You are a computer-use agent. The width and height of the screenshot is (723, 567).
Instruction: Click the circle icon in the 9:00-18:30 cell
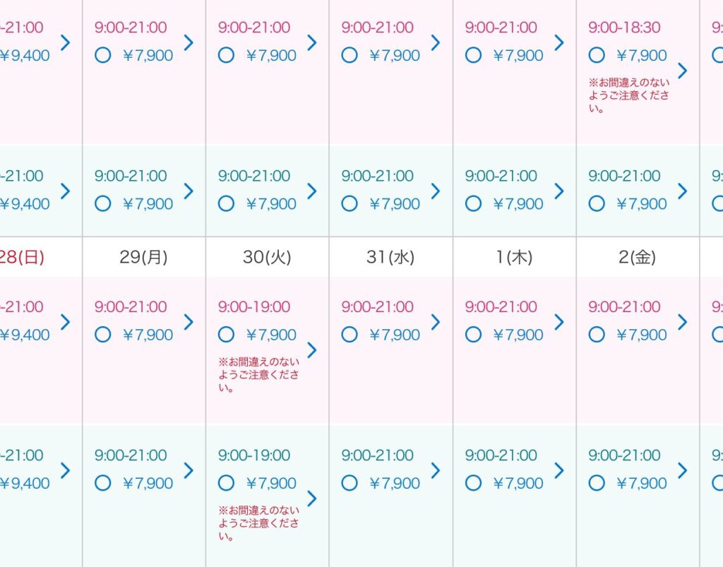[597, 55]
